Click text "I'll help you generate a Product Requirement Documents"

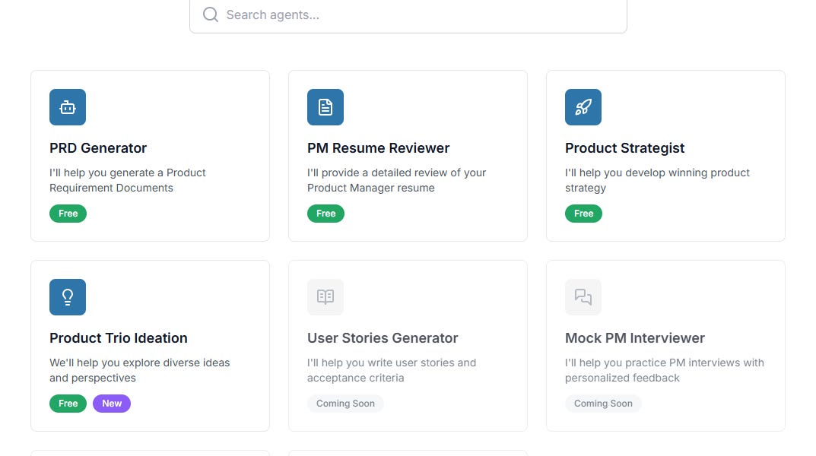pyautogui.click(x=128, y=180)
